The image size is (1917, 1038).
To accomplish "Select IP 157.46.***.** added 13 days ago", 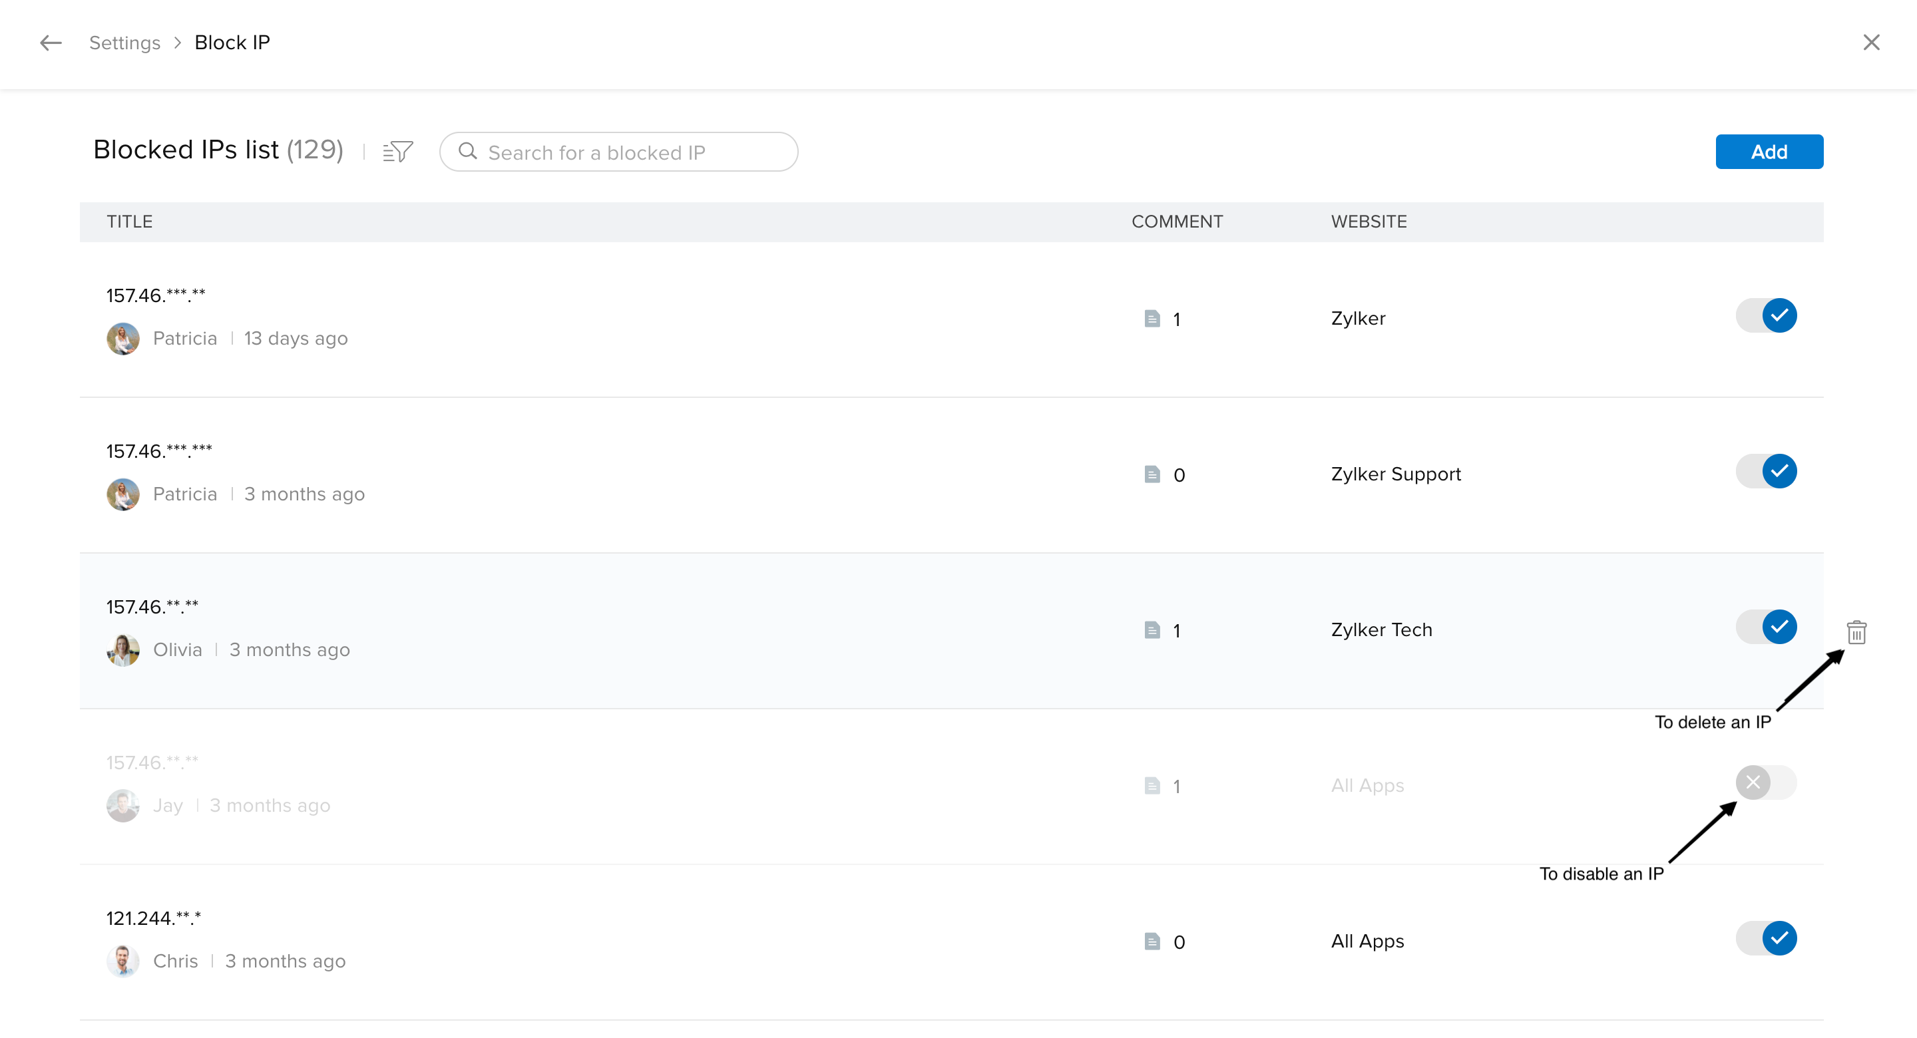I will pyautogui.click(x=156, y=295).
